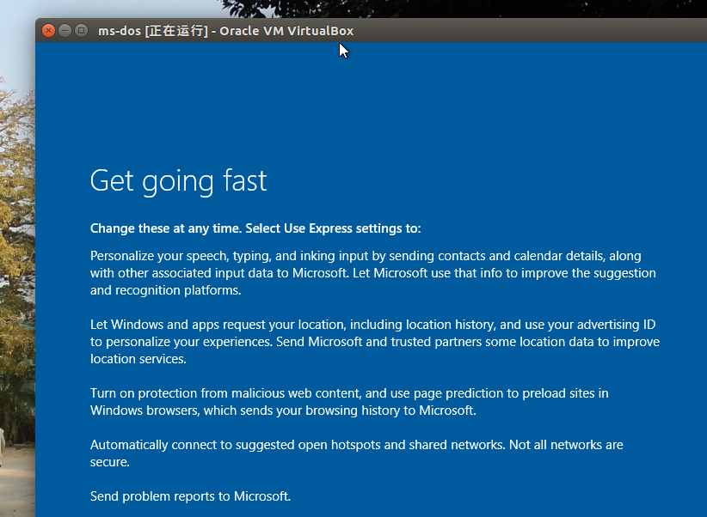Minimize the ms-dos VirtualBox window
The image size is (707, 517).
(65, 31)
